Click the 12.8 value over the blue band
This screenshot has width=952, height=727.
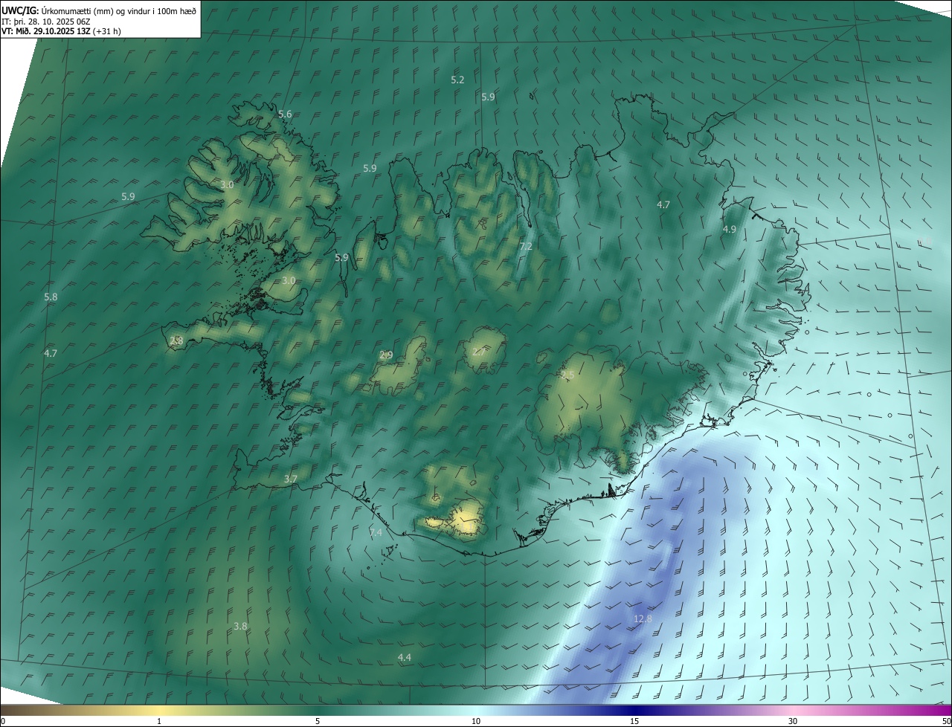(643, 618)
